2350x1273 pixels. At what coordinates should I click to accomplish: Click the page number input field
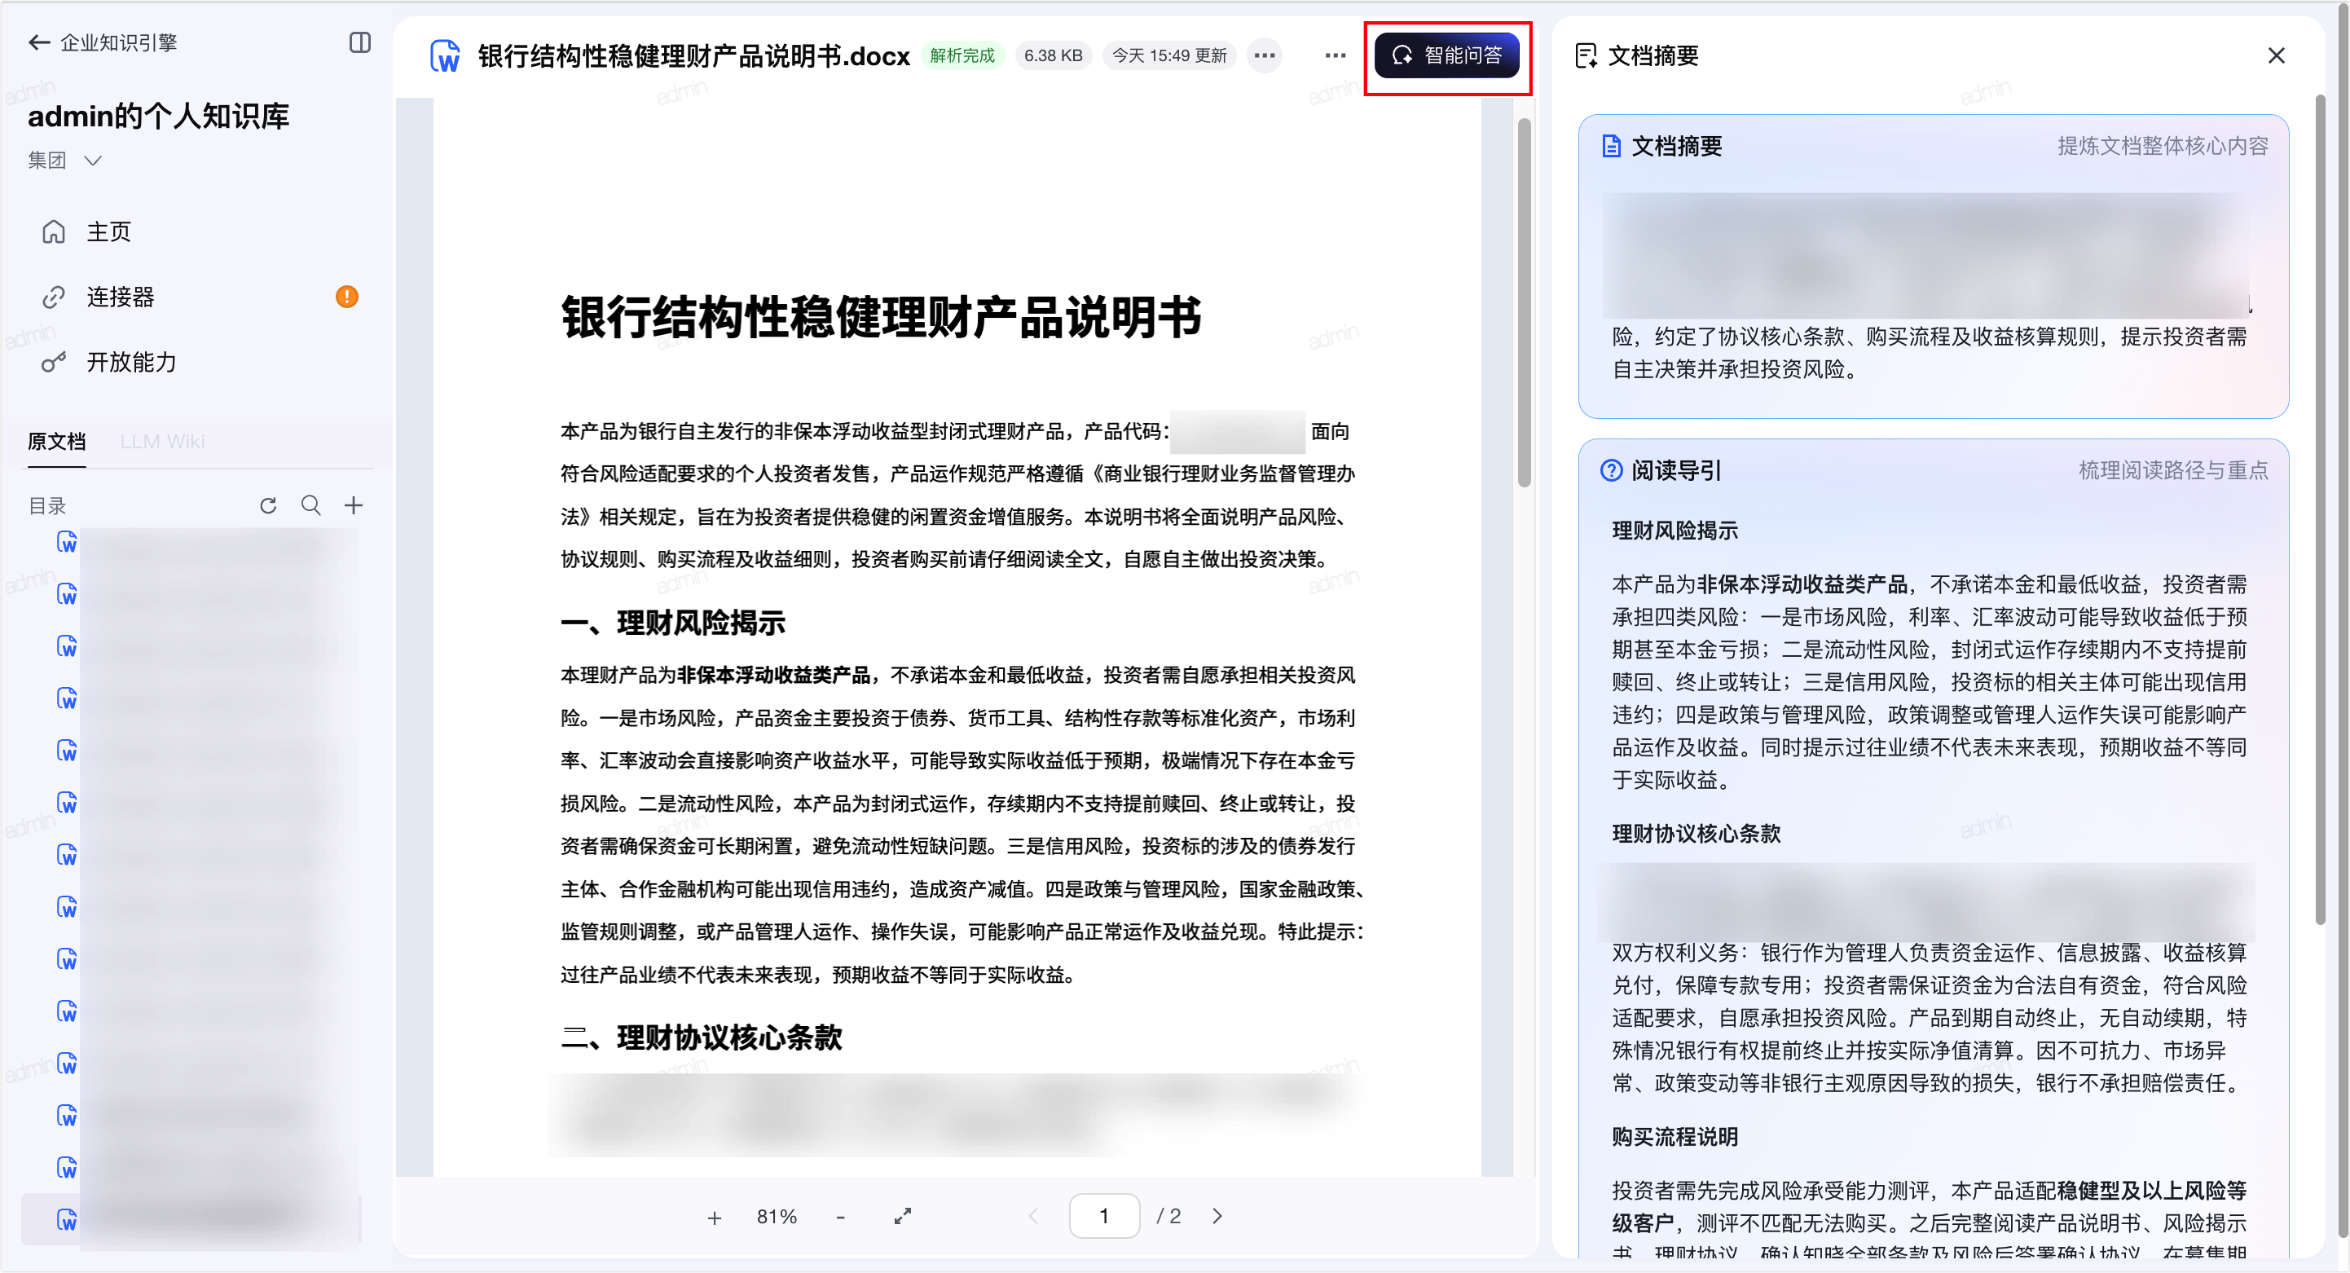1104,1217
